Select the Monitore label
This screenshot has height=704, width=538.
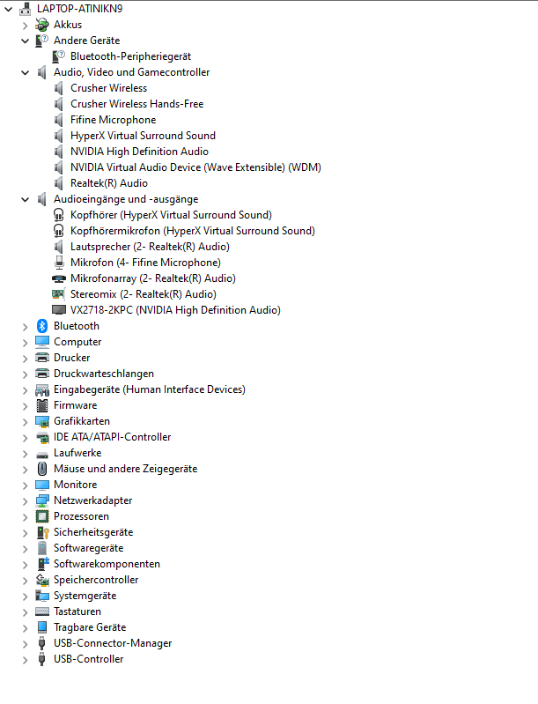76,485
